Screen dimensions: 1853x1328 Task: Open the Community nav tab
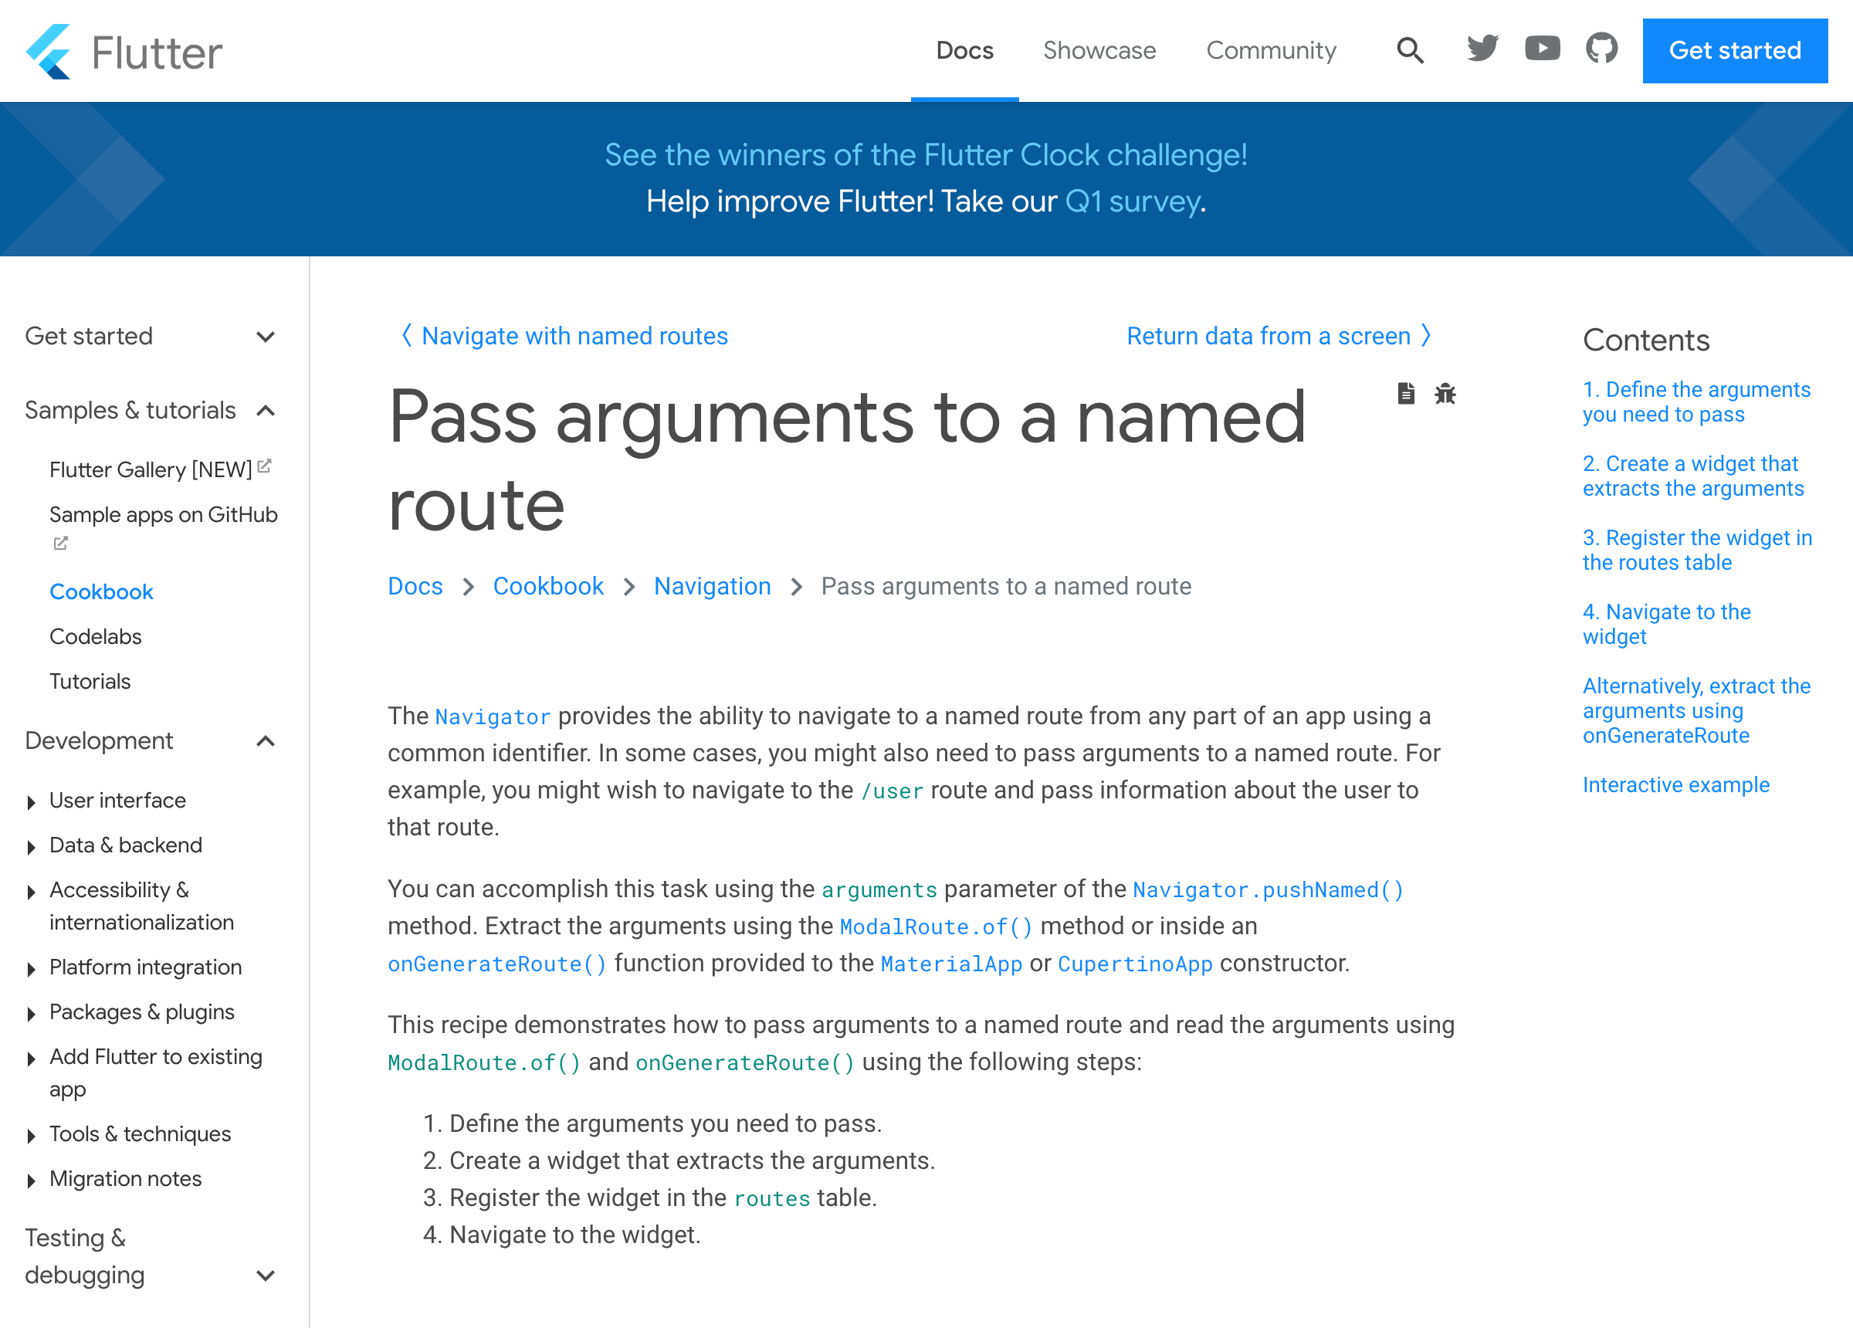click(1271, 51)
